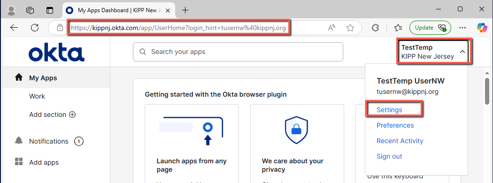Select the Work section
This screenshot has height=183, width=493.
coord(37,96)
